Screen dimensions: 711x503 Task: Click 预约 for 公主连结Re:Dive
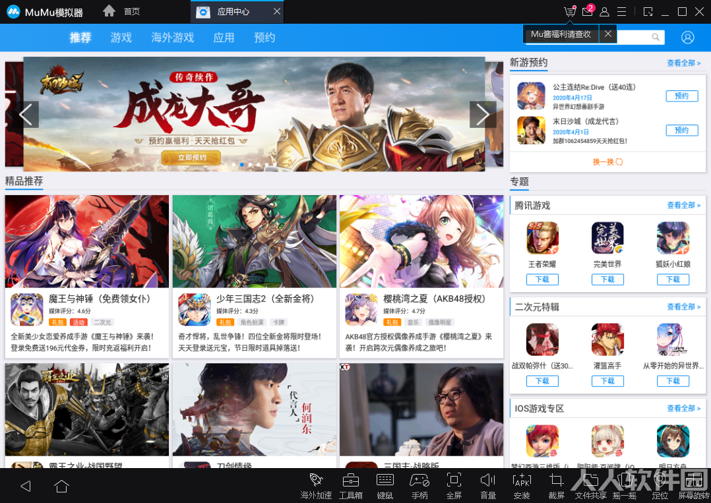tap(682, 96)
